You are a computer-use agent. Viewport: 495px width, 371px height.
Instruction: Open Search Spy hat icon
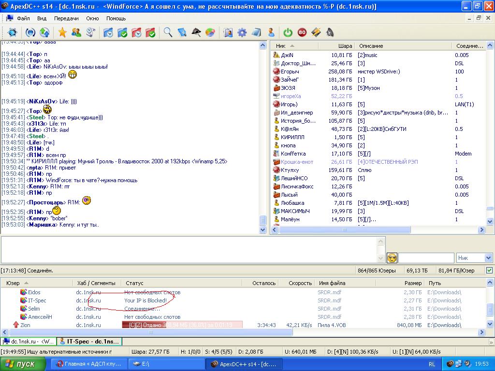point(196,32)
